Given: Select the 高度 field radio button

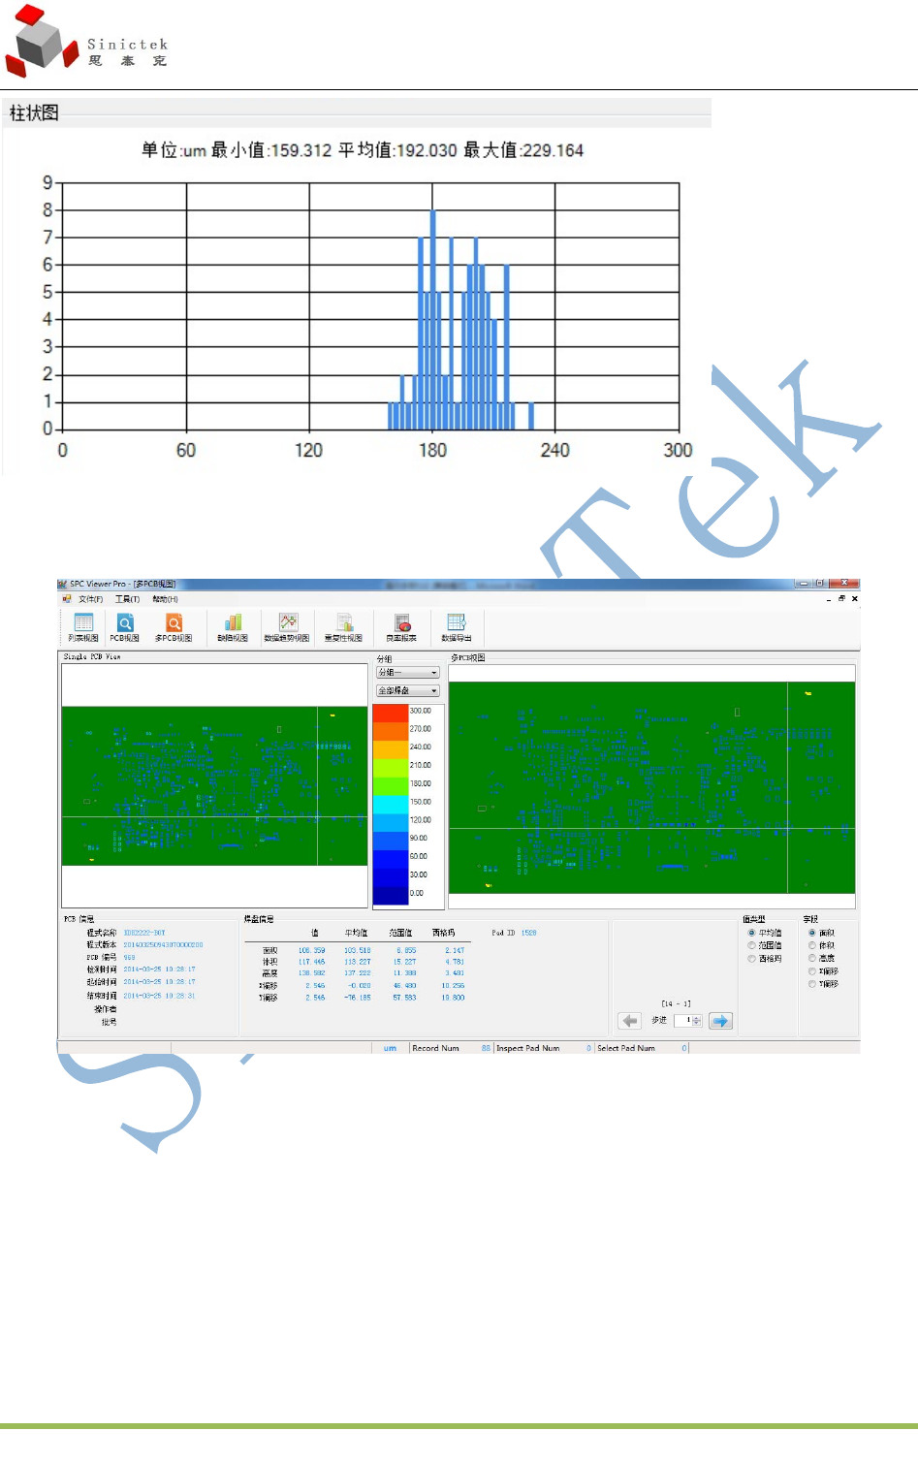Looking at the screenshot, I should [x=812, y=958].
